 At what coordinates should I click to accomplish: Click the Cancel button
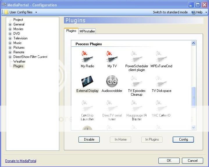pyautogui.click(x=192, y=161)
